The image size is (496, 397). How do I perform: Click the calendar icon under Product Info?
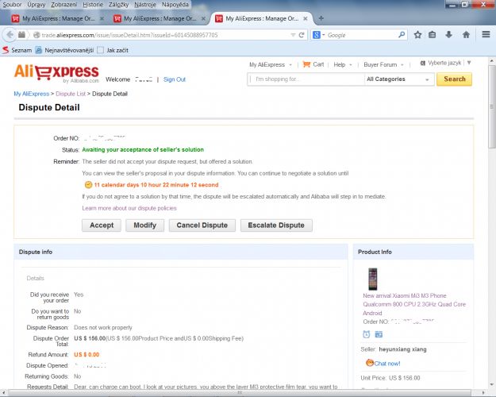pos(379,334)
